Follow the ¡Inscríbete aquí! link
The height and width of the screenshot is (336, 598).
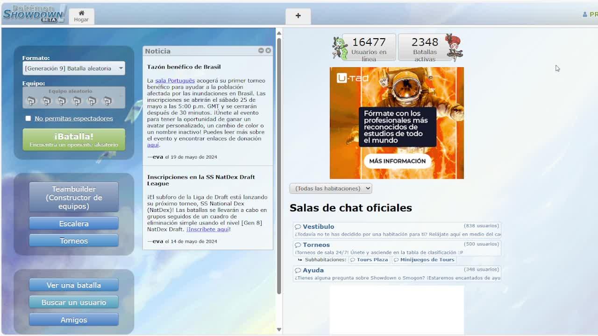tap(208, 229)
